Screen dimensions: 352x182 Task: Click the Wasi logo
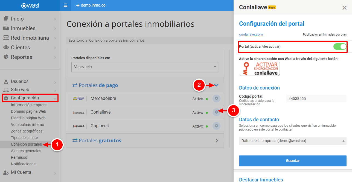coord(30,5)
